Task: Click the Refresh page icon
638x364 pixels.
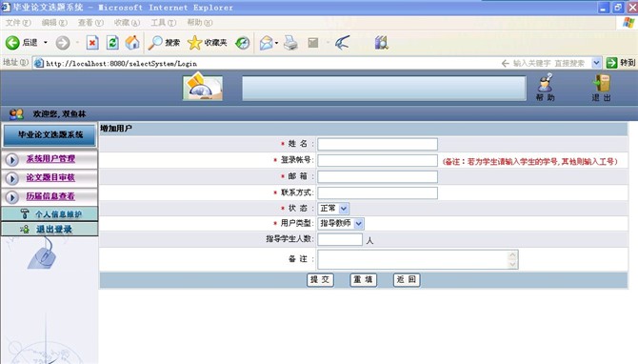Action: [112, 43]
